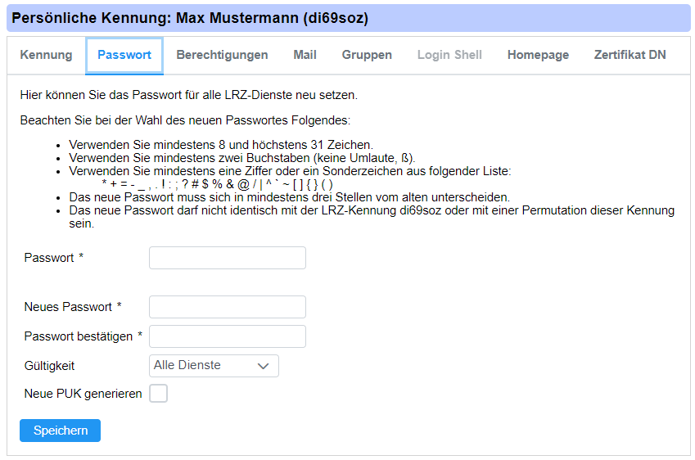Switch to the Kennung tab
The image size is (695, 460).
click(46, 55)
